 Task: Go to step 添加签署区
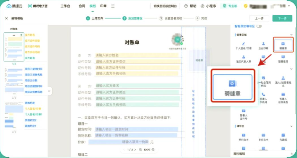click(133, 18)
